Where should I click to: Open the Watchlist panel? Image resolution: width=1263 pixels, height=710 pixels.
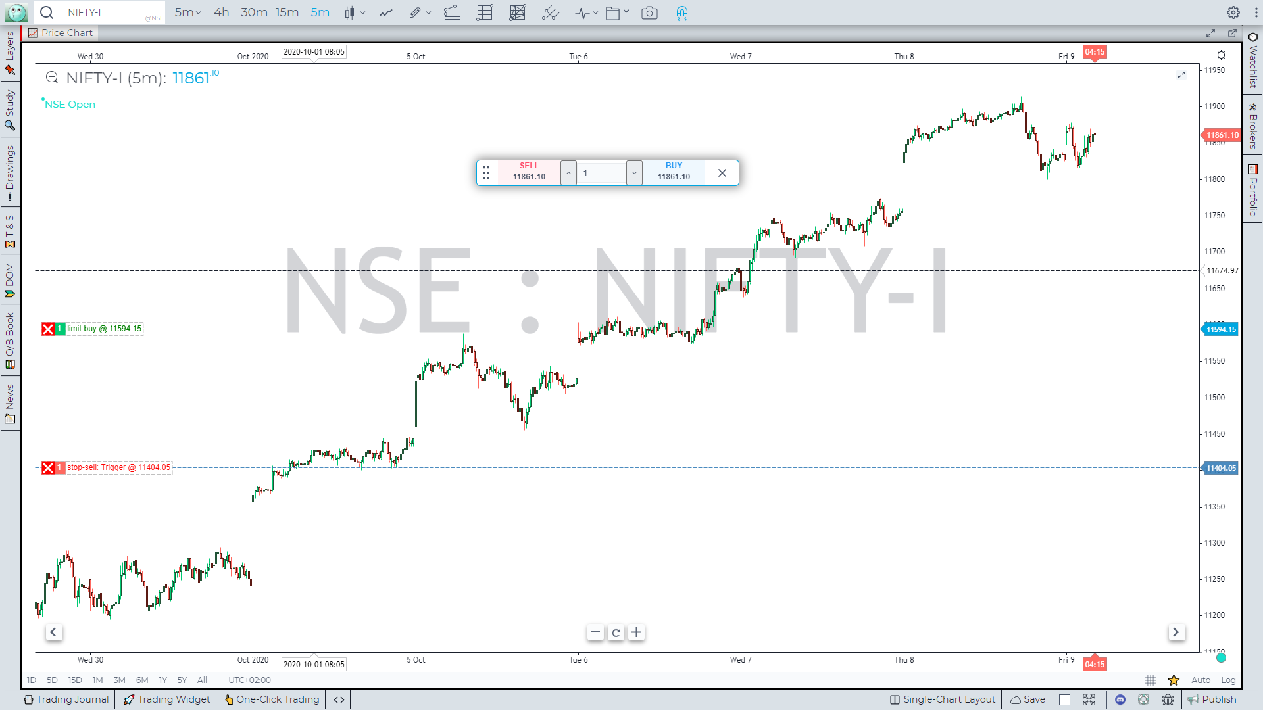(x=1252, y=69)
